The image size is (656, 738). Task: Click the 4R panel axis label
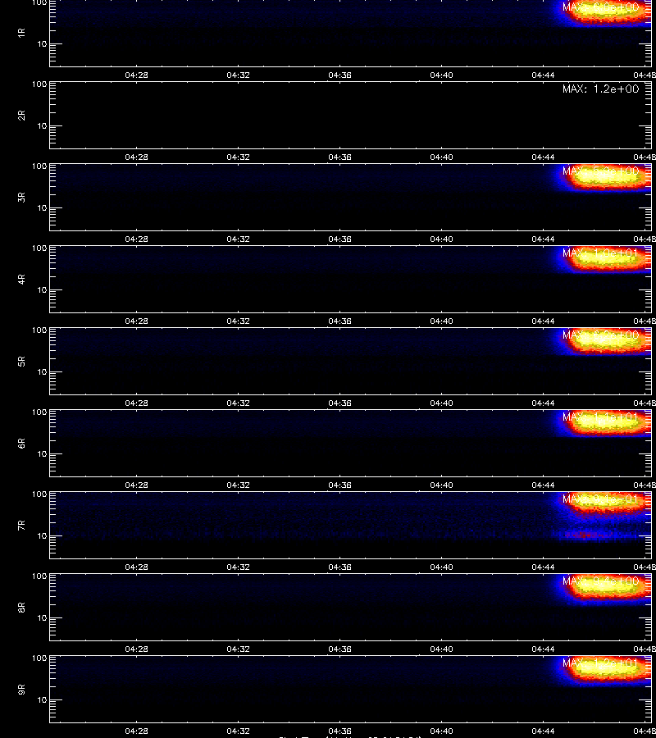point(21,279)
